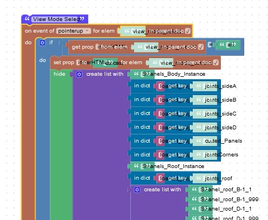This screenshot has width=268, height=220.
Task: Click the quote icon of the View Mode Select comment
Action: coord(27,19)
